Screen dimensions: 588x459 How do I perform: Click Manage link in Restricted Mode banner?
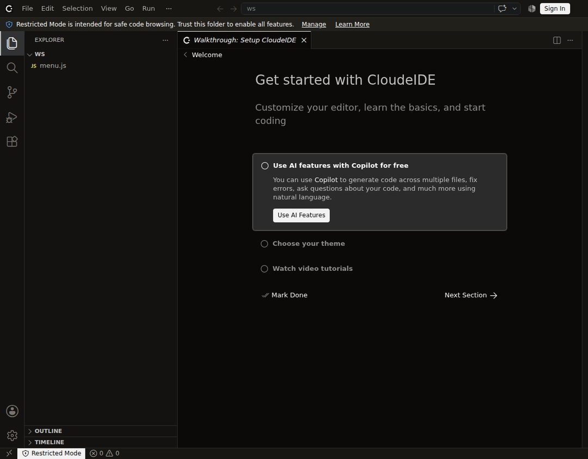[x=314, y=24]
